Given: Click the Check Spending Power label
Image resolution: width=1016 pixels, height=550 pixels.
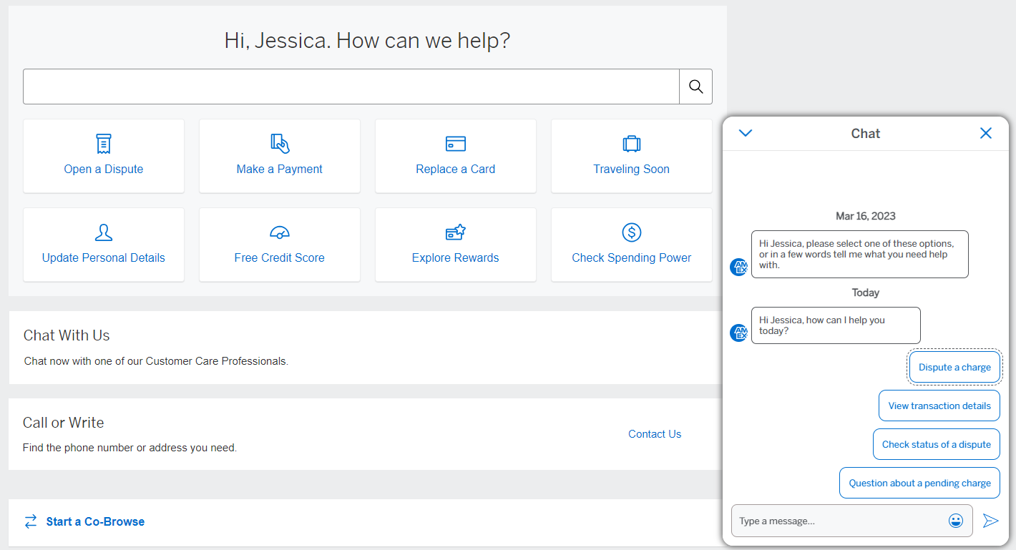Looking at the screenshot, I should point(632,258).
